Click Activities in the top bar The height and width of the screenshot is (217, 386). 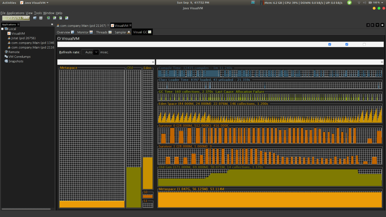[x=9, y=3]
